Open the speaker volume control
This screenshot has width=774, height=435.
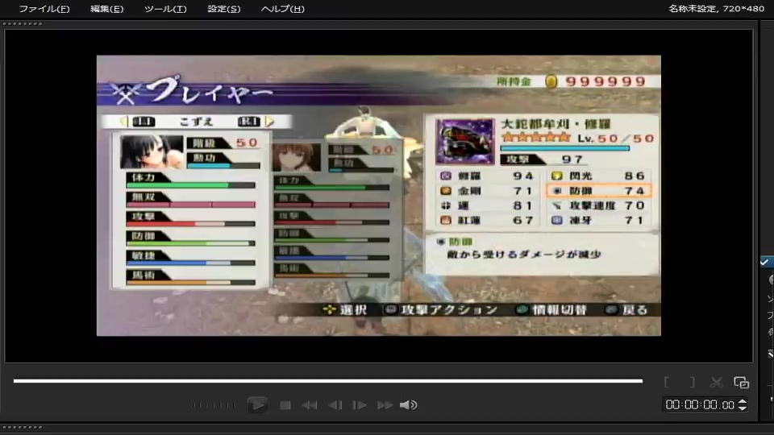tap(408, 405)
